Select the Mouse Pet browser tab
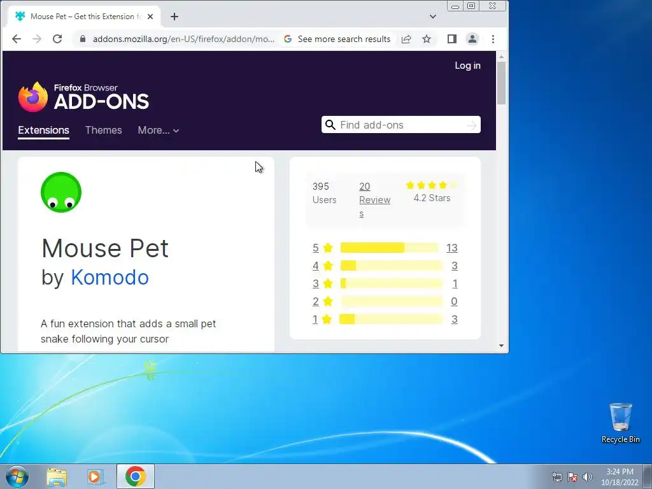 [x=85, y=17]
